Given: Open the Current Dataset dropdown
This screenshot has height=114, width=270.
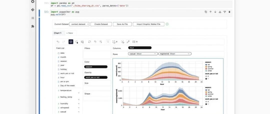Looking at the screenshot, I should [x=79, y=24].
